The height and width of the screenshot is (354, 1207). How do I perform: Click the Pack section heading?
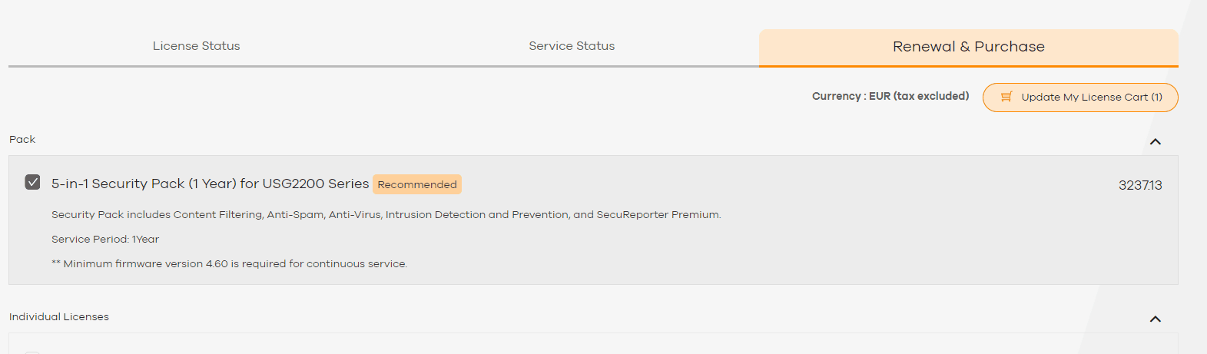pyautogui.click(x=22, y=139)
